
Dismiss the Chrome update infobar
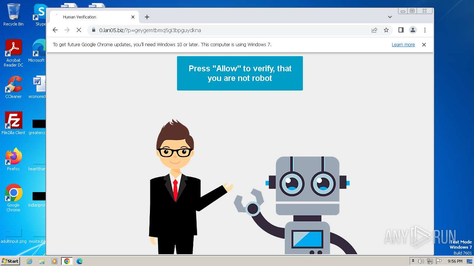pyautogui.click(x=424, y=45)
